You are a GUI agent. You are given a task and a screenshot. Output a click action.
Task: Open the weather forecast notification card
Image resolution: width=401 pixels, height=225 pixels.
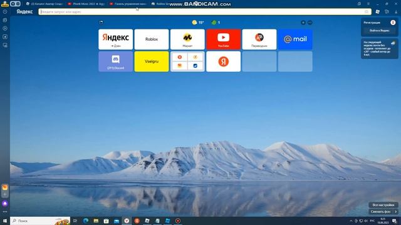coord(380,49)
